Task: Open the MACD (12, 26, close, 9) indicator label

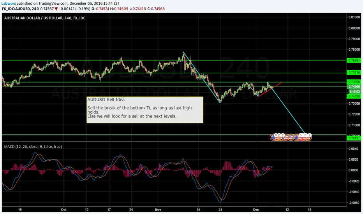Action: [x=33, y=146]
